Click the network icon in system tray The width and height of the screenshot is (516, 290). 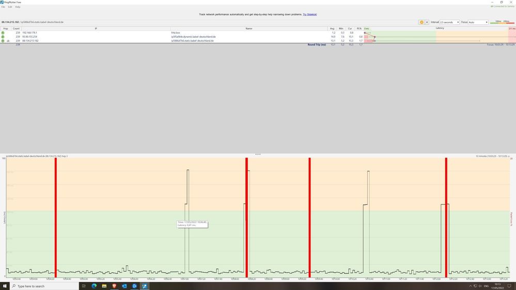click(x=475, y=286)
